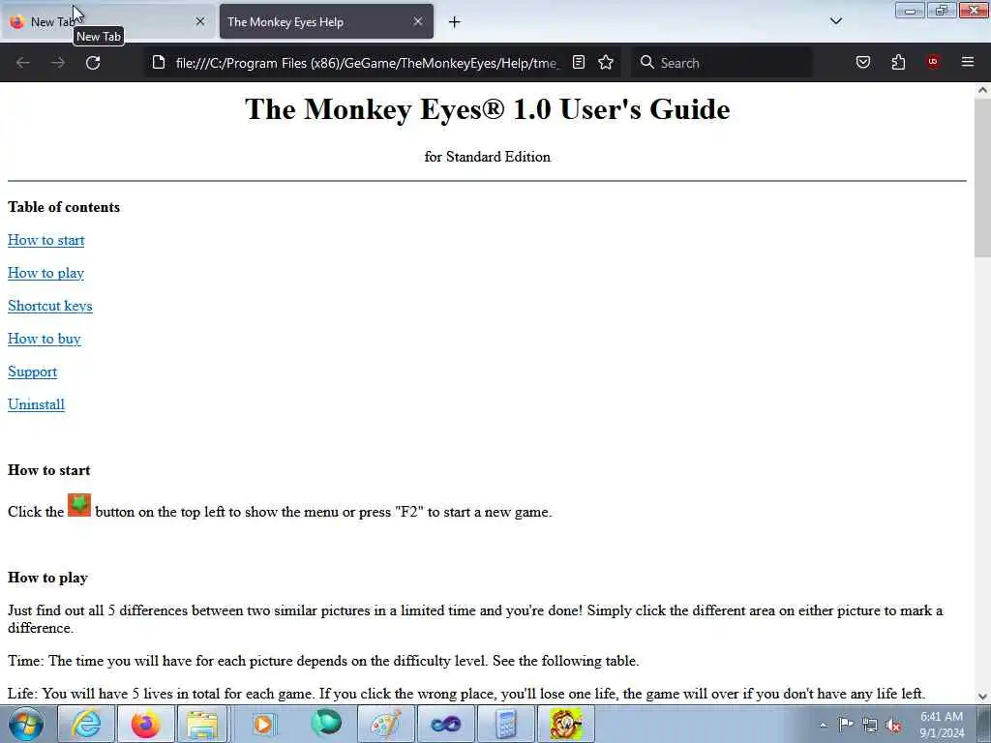Image resolution: width=991 pixels, height=743 pixels.
Task: Open the Support link
Action: pyautogui.click(x=32, y=371)
